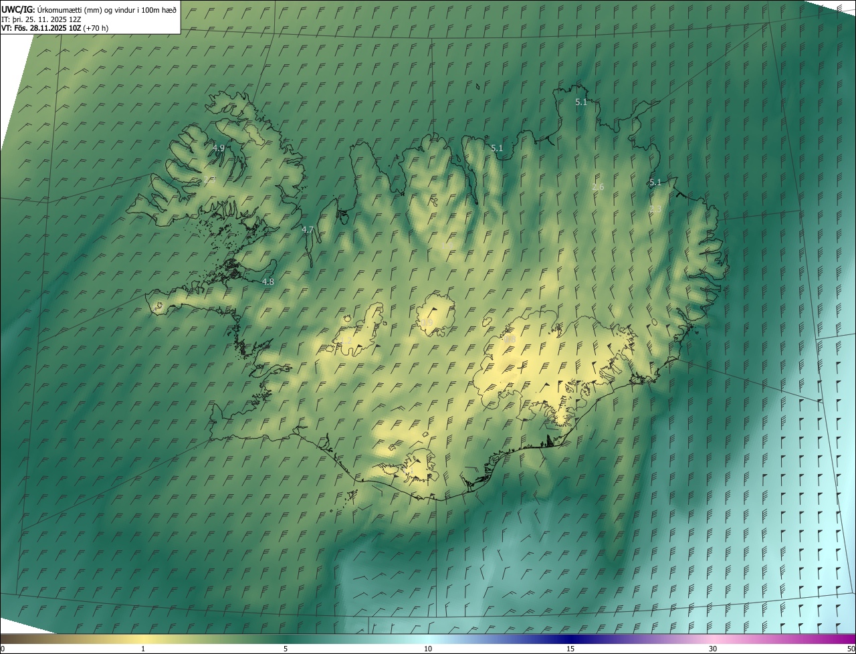This screenshot has width=856, height=654.
Task: Click the color scale label 0
Action: 3,649
